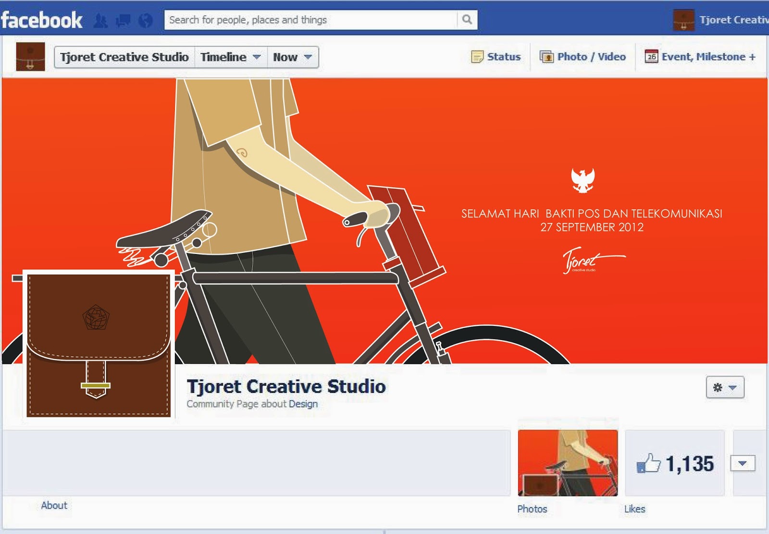Select the Status composer tab
This screenshot has height=534, width=769.
[496, 57]
